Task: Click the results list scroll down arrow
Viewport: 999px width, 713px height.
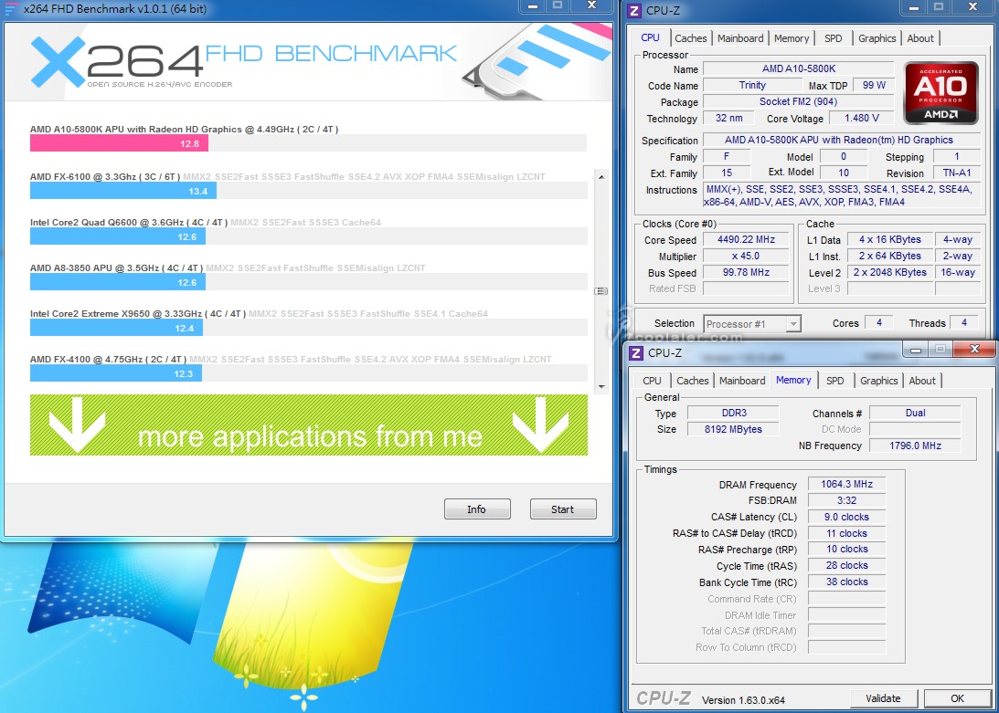Action: (x=601, y=386)
